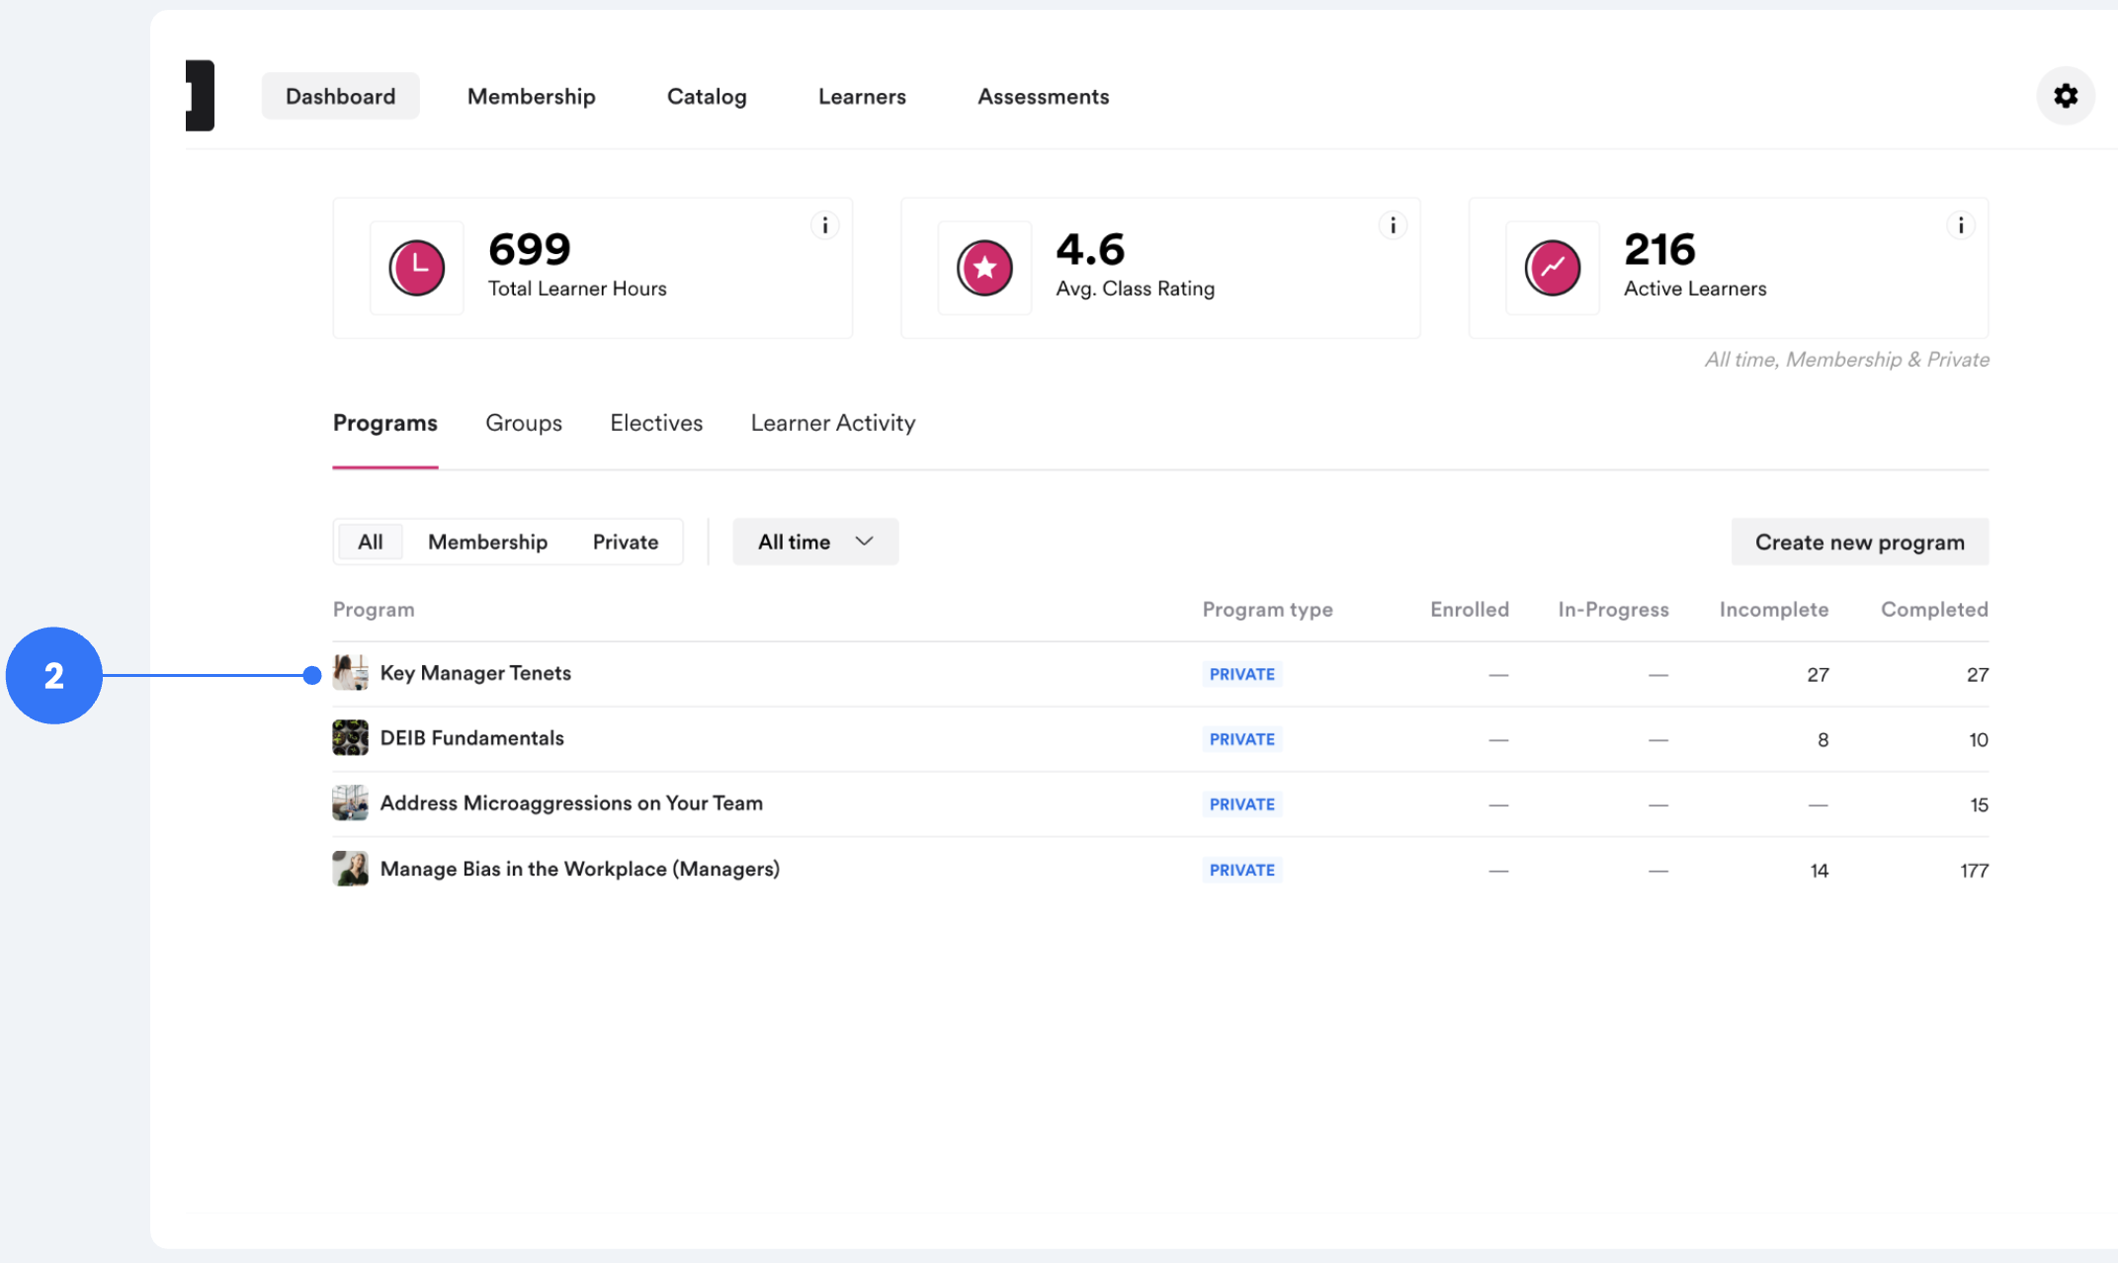Click Completed value 15 for Address Microaggressions
The image size is (2118, 1263).
1979,805
